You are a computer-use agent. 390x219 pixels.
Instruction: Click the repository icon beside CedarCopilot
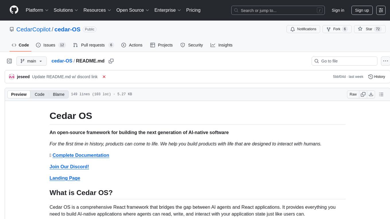pos(11,29)
